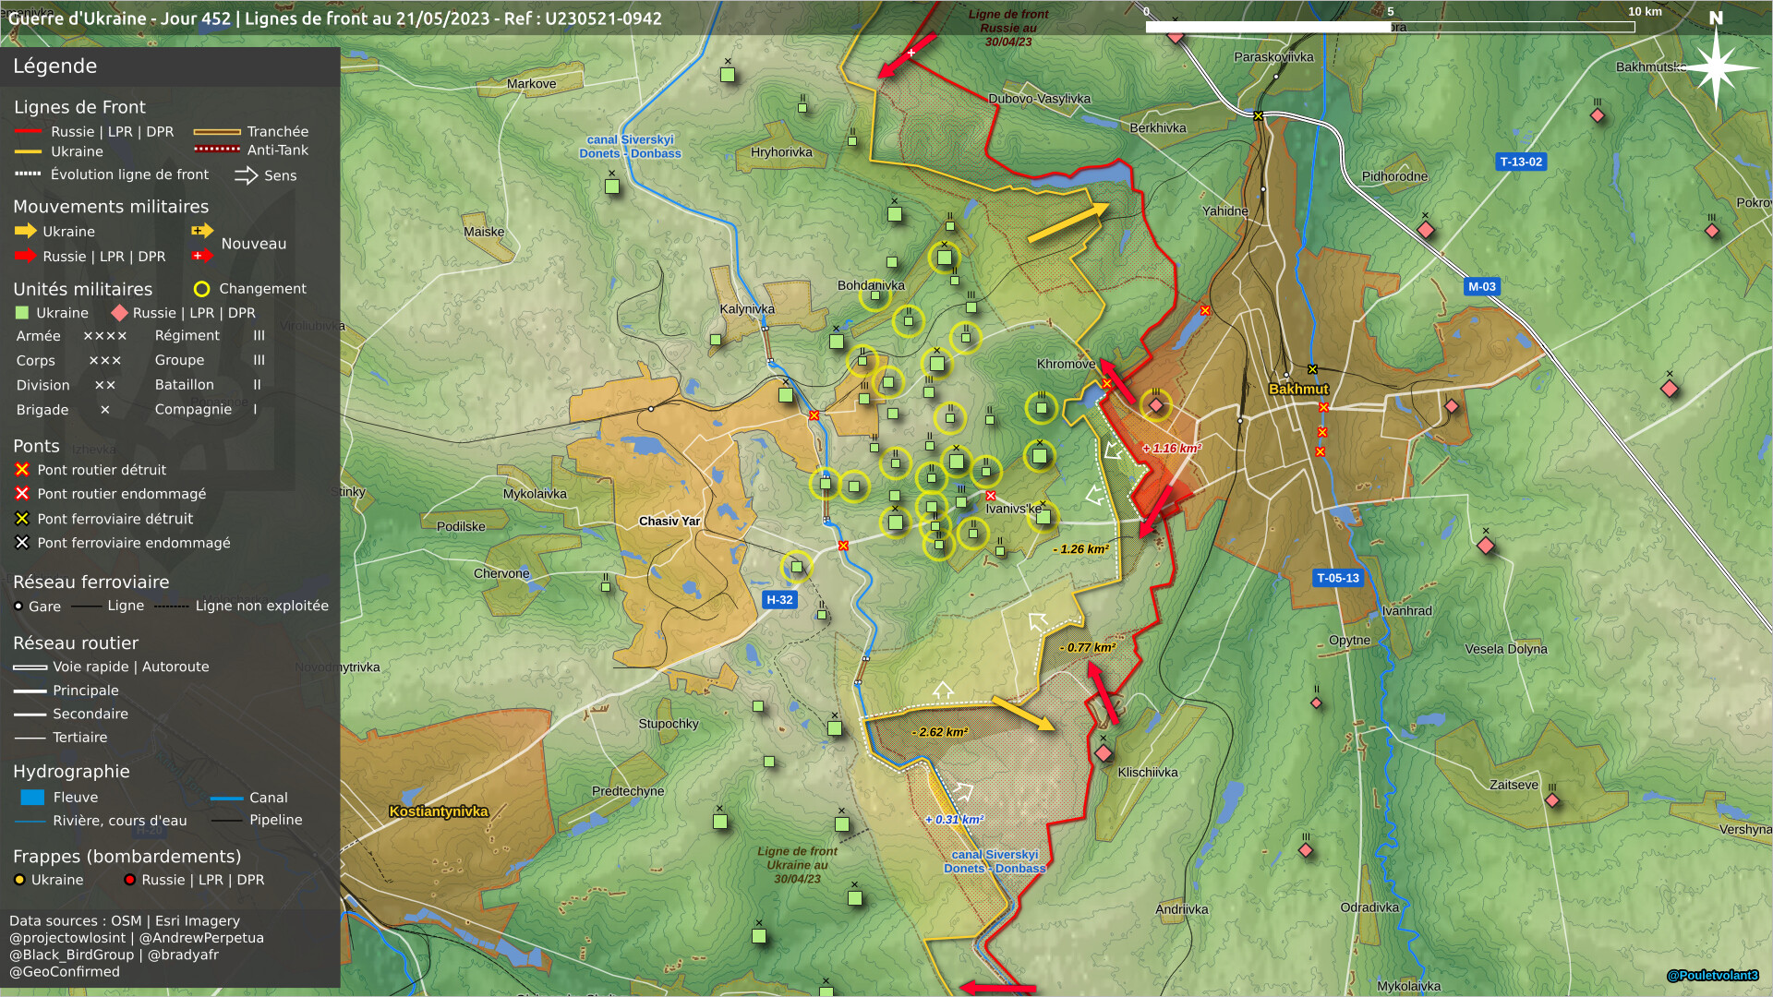Viewport: 1773px width, 997px height.
Task: Click the blue Fleuve color swatch
Action: [x=32, y=797]
